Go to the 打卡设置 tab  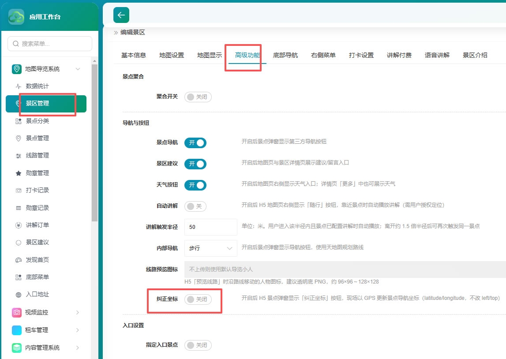(x=361, y=55)
